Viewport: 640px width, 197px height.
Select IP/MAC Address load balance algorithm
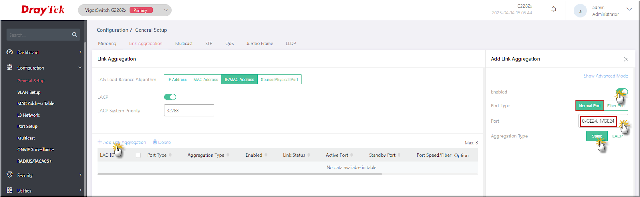click(239, 80)
